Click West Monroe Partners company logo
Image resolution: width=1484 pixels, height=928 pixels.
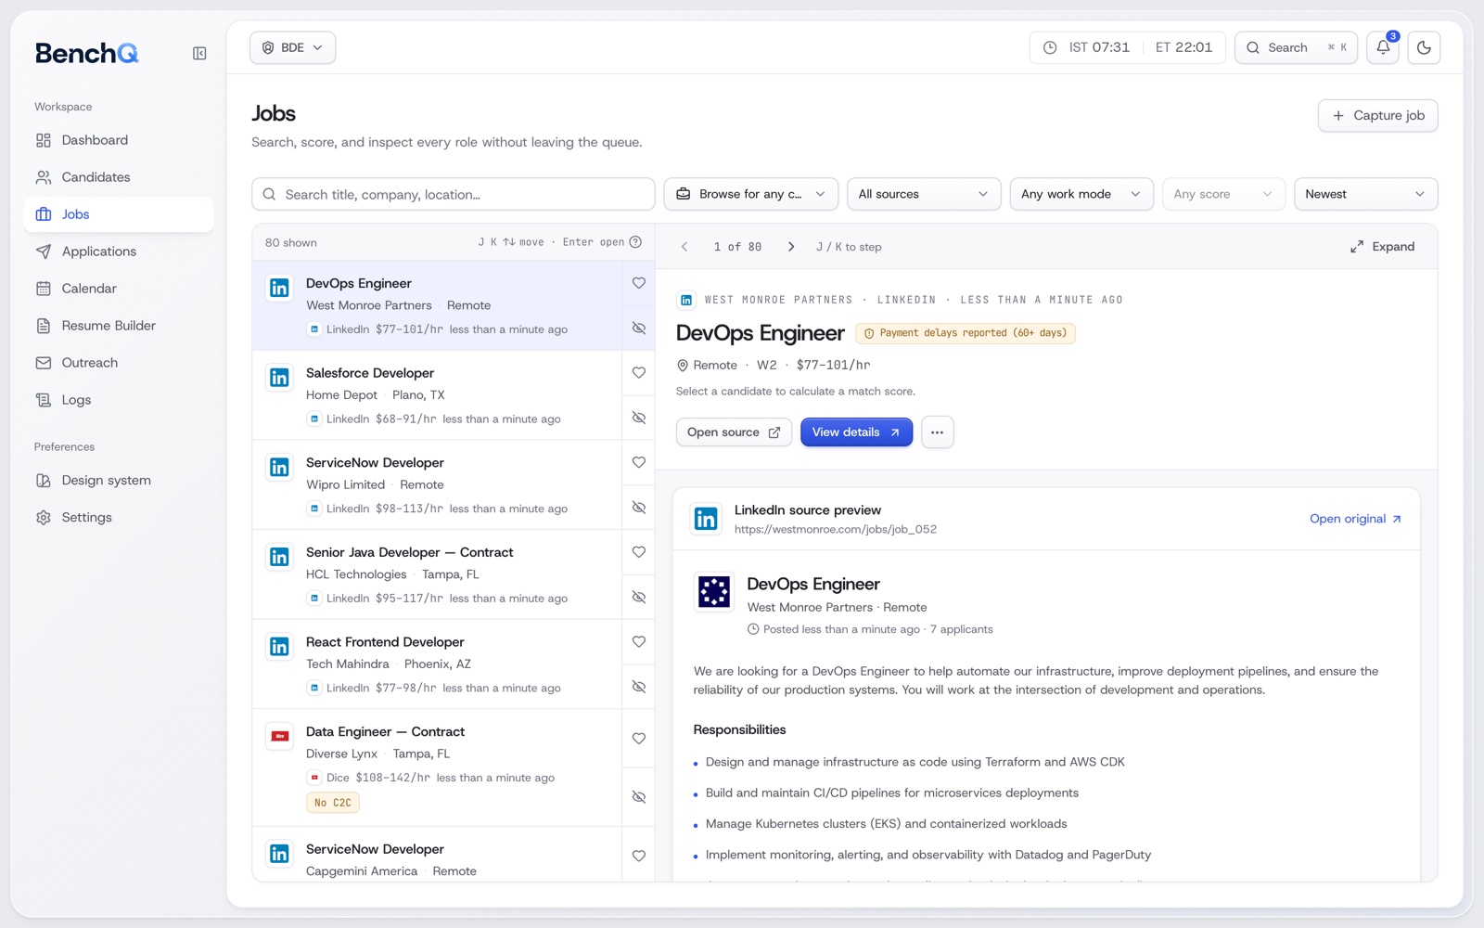coord(714,591)
